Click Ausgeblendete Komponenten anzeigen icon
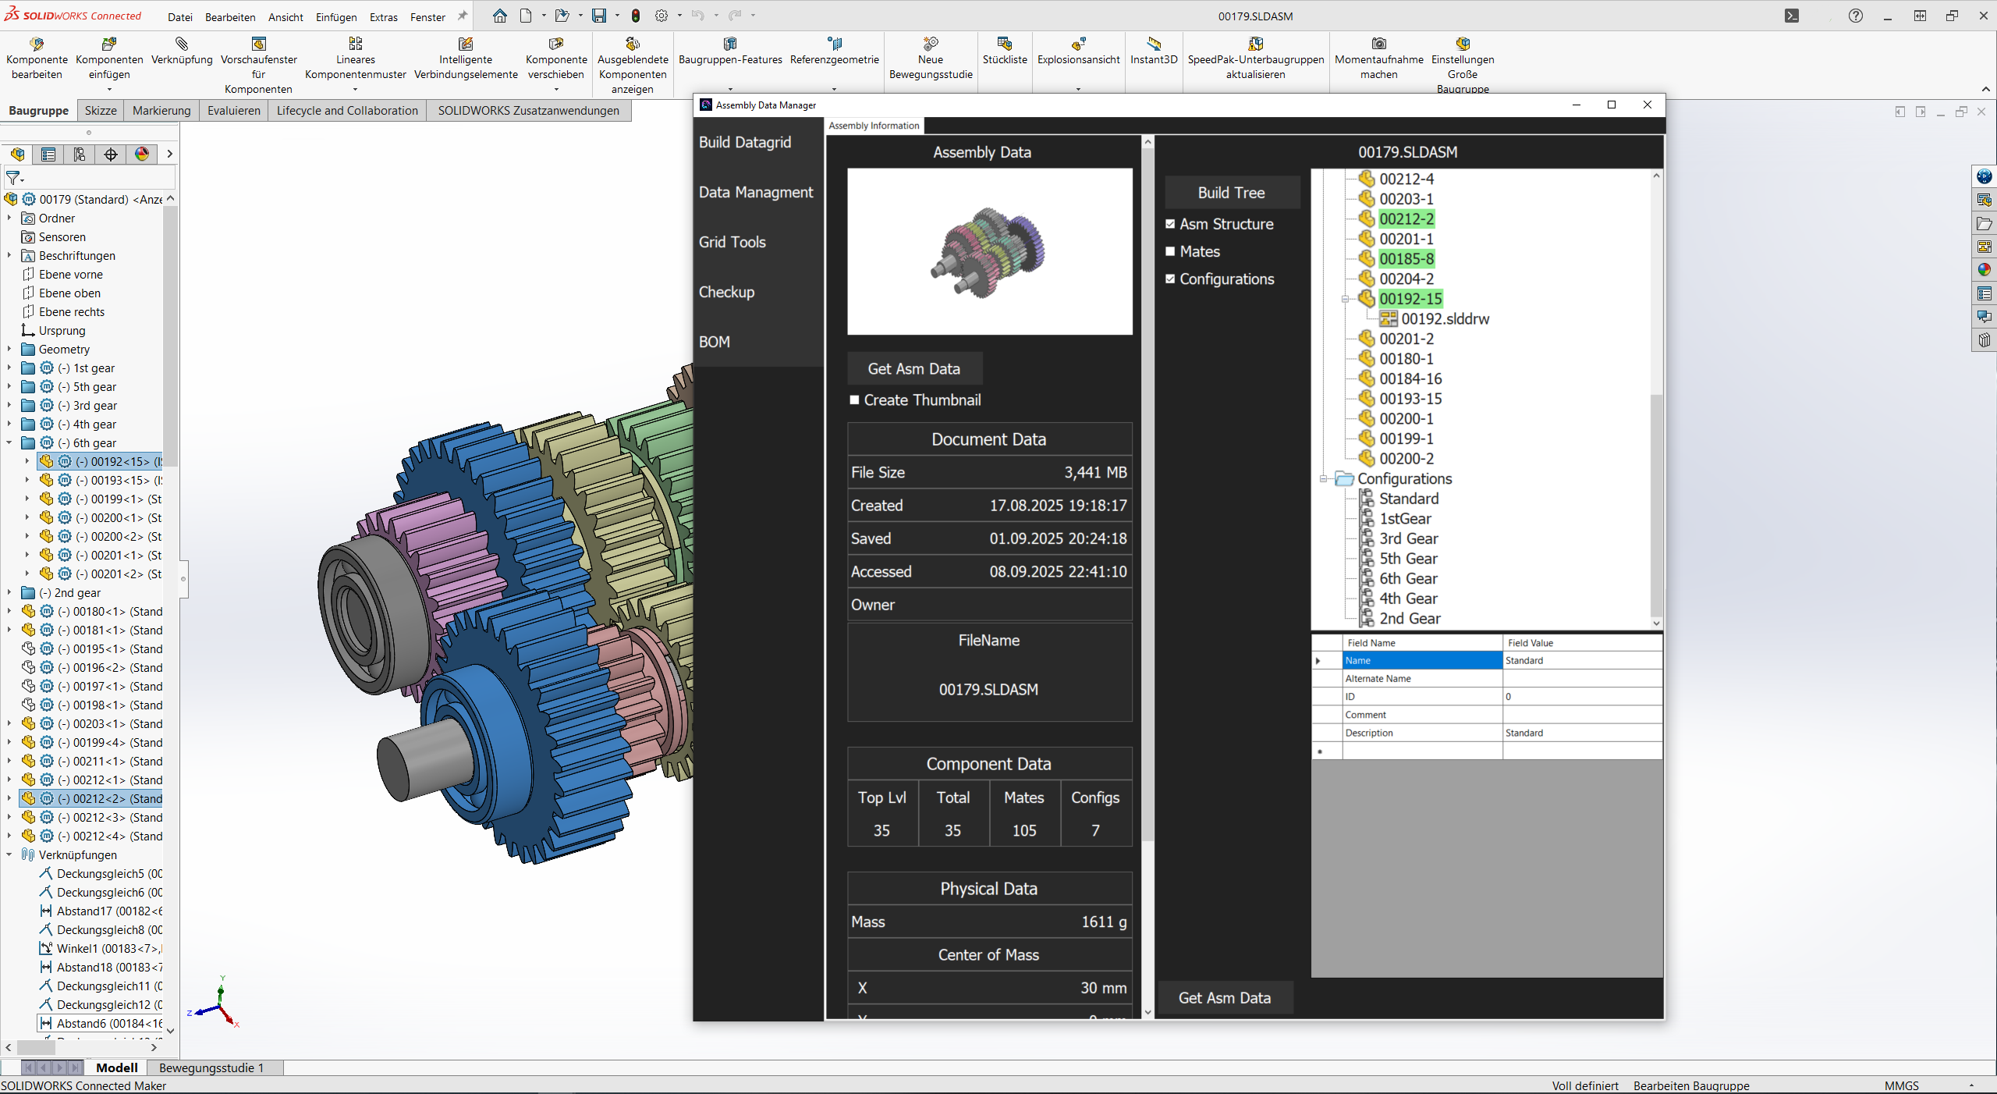Viewport: 1997px width, 1094px height. point(633,44)
